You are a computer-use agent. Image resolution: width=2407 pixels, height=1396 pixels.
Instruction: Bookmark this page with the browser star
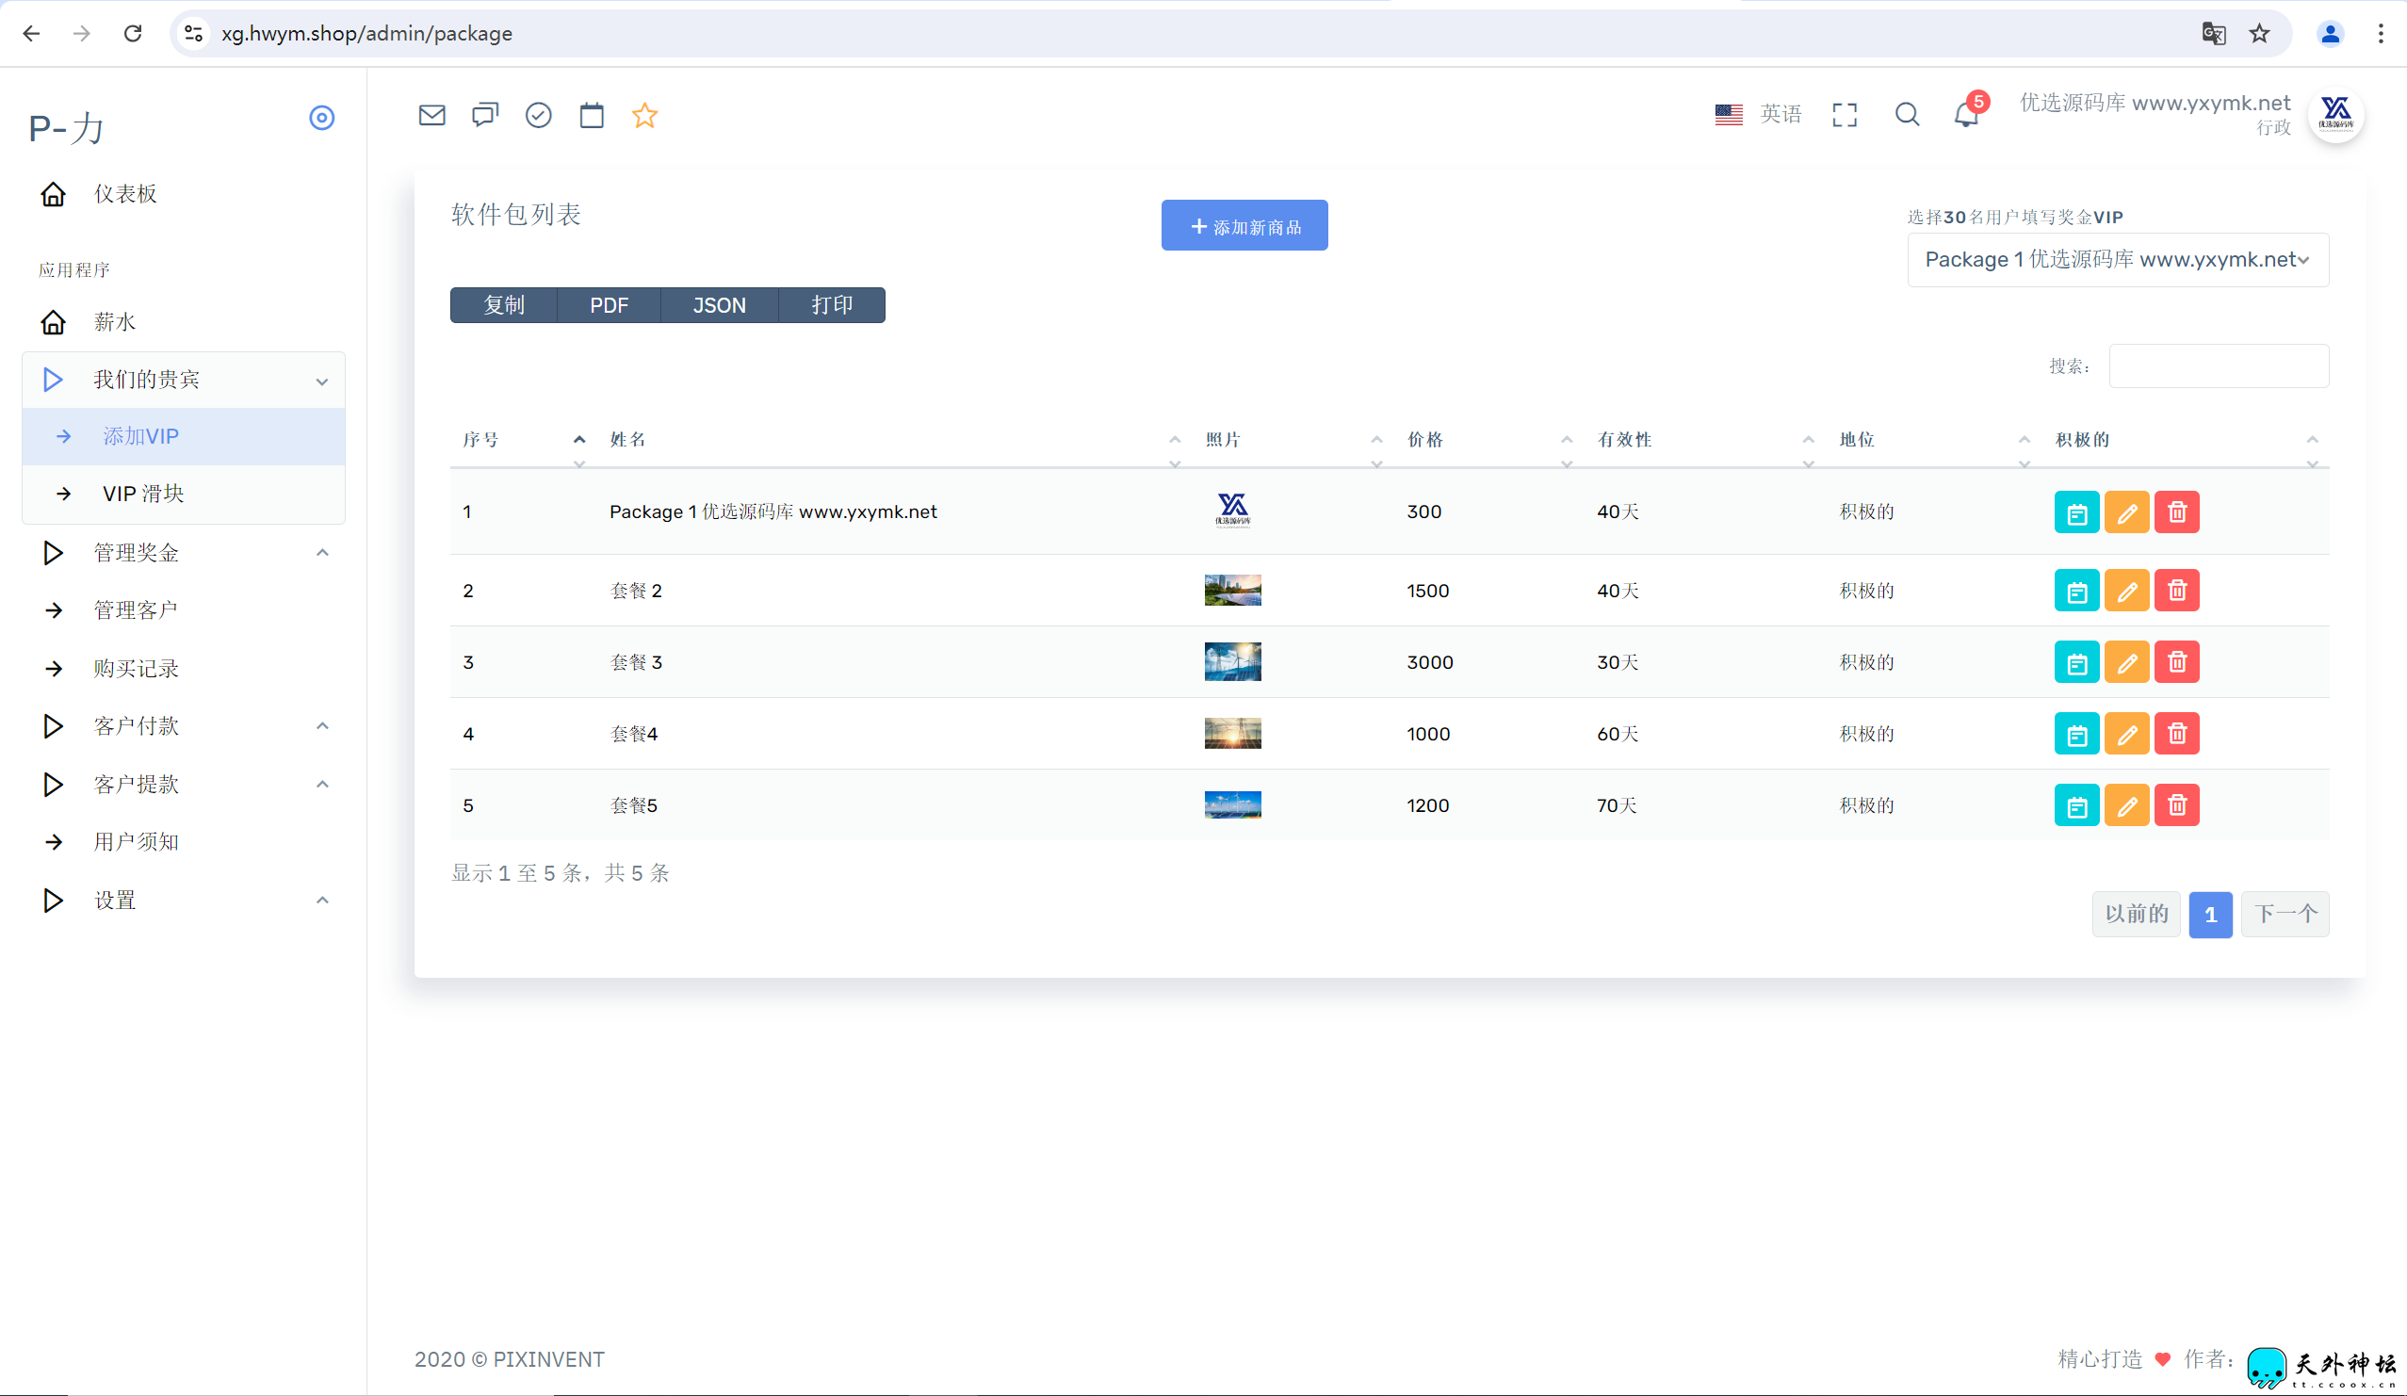coord(2259,33)
